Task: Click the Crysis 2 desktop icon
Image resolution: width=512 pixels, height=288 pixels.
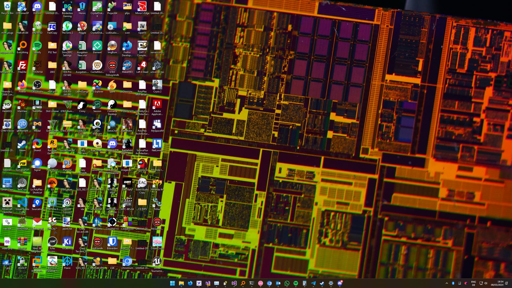Action: 157,87
